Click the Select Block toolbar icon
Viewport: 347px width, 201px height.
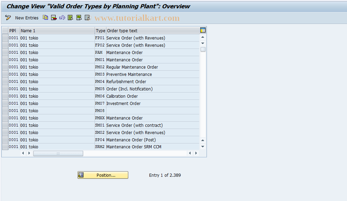click(x=79, y=17)
